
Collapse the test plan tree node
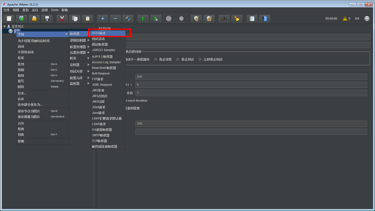(x=4, y=26)
